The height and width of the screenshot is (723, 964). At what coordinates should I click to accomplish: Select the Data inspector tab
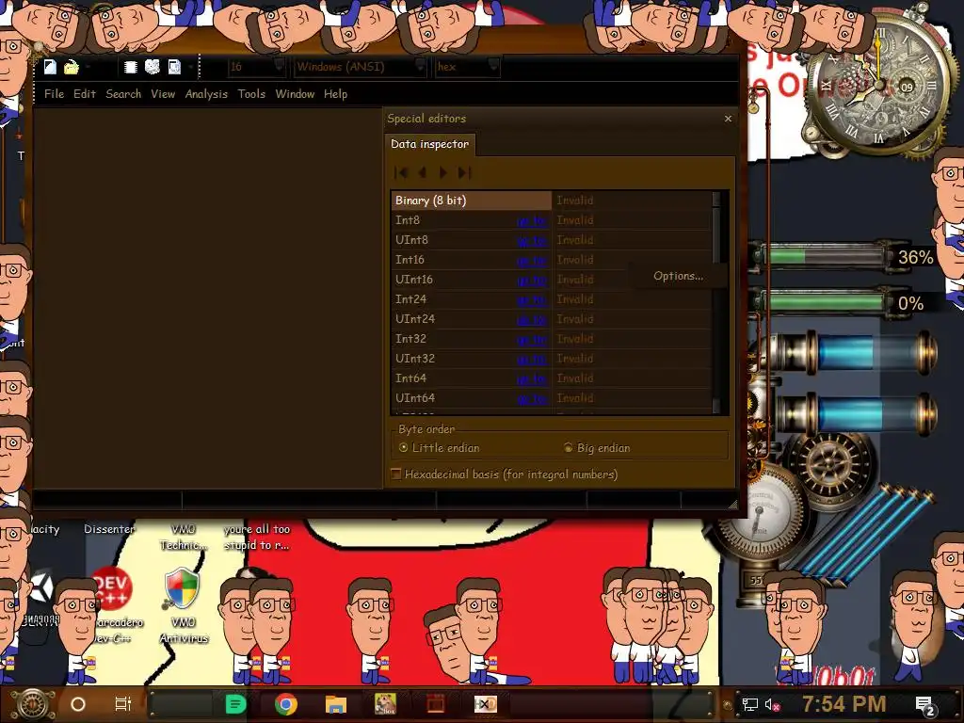point(429,144)
